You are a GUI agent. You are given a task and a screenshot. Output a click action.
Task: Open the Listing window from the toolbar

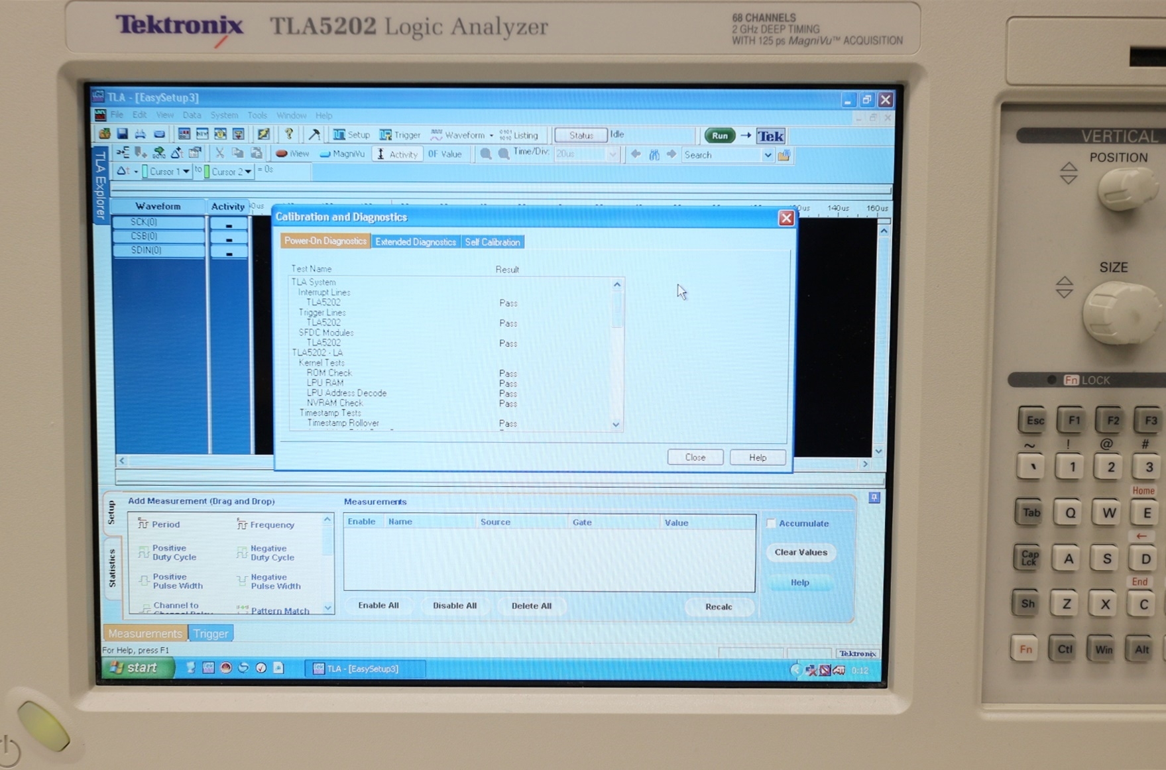click(x=518, y=135)
